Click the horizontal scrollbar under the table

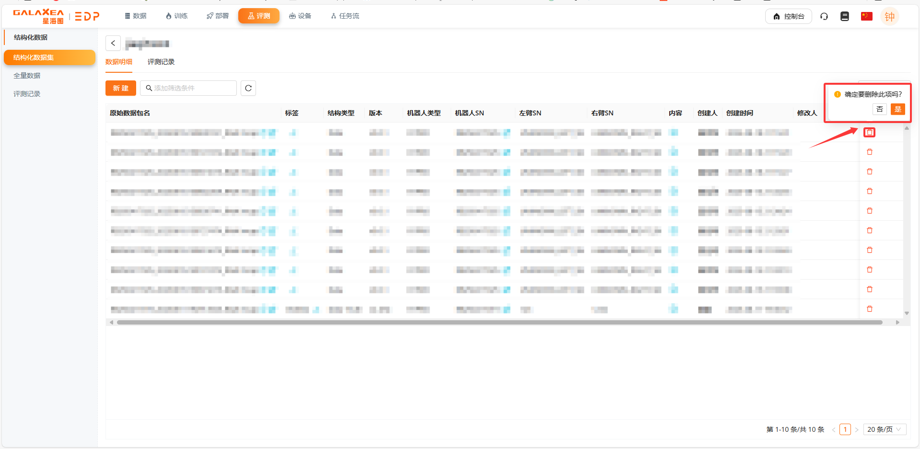(499, 323)
